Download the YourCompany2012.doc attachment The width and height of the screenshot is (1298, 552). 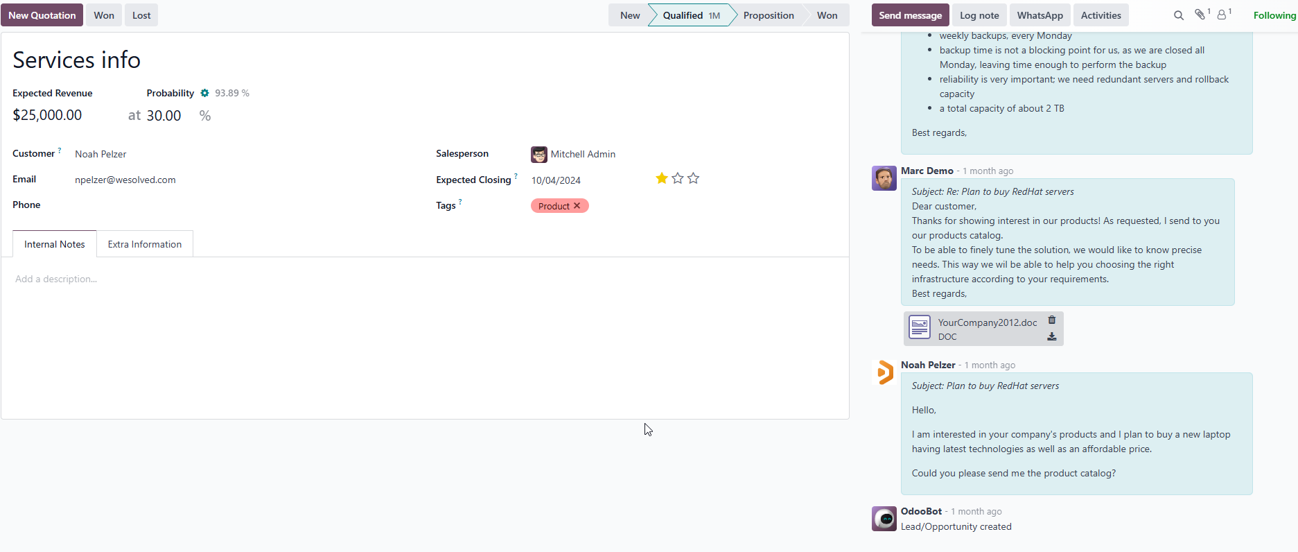pyautogui.click(x=1051, y=337)
